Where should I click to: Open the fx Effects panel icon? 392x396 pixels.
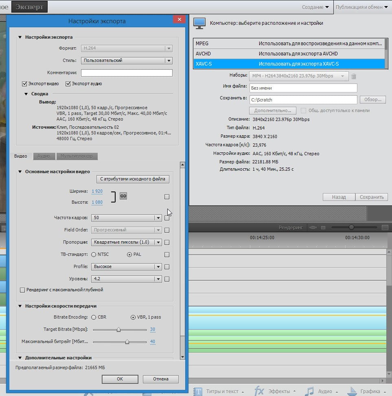click(259, 391)
